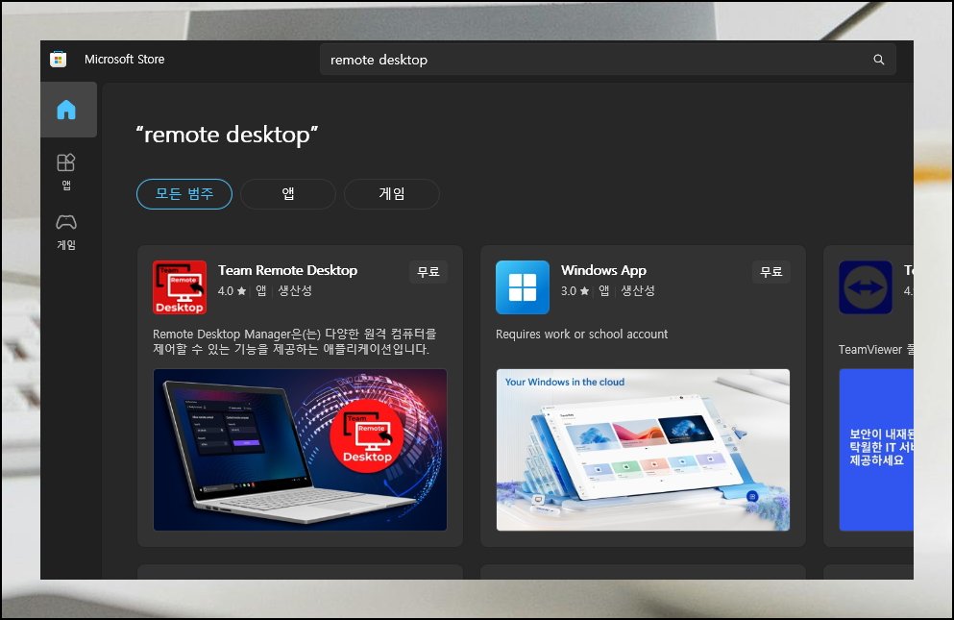Image resolution: width=954 pixels, height=620 pixels.
Task: Select the 모든 범주 filter chip
Action: tap(184, 194)
